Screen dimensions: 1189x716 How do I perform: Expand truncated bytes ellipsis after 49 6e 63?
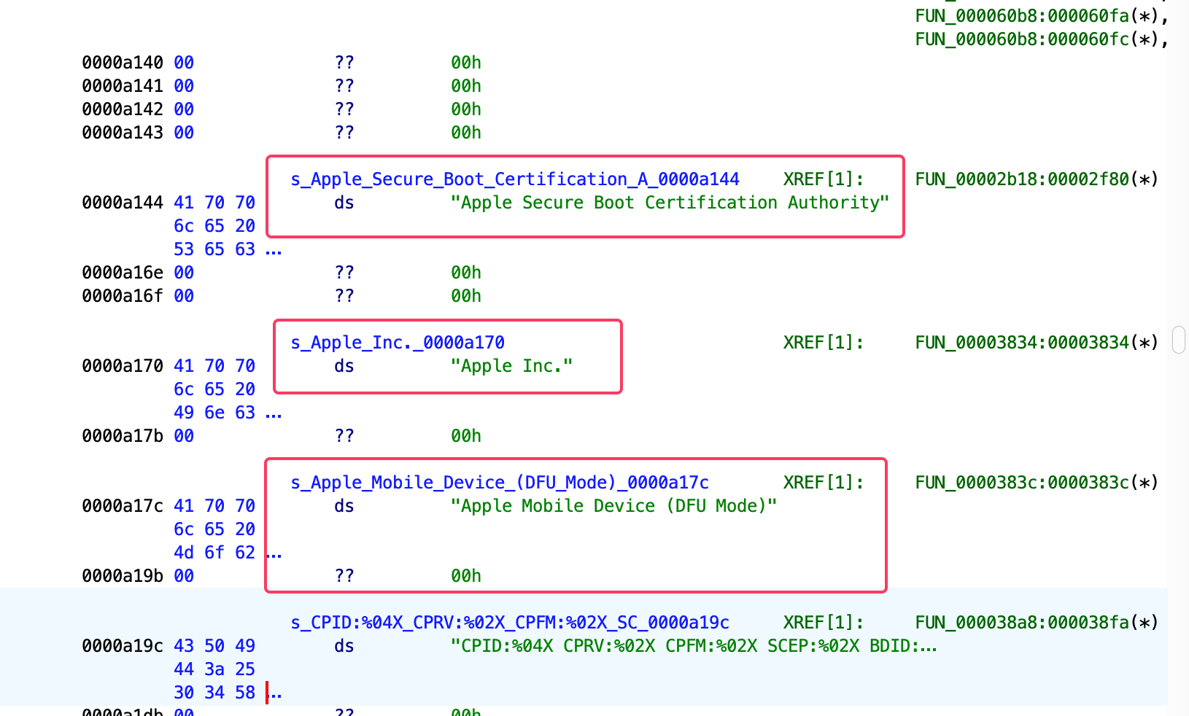point(274,416)
